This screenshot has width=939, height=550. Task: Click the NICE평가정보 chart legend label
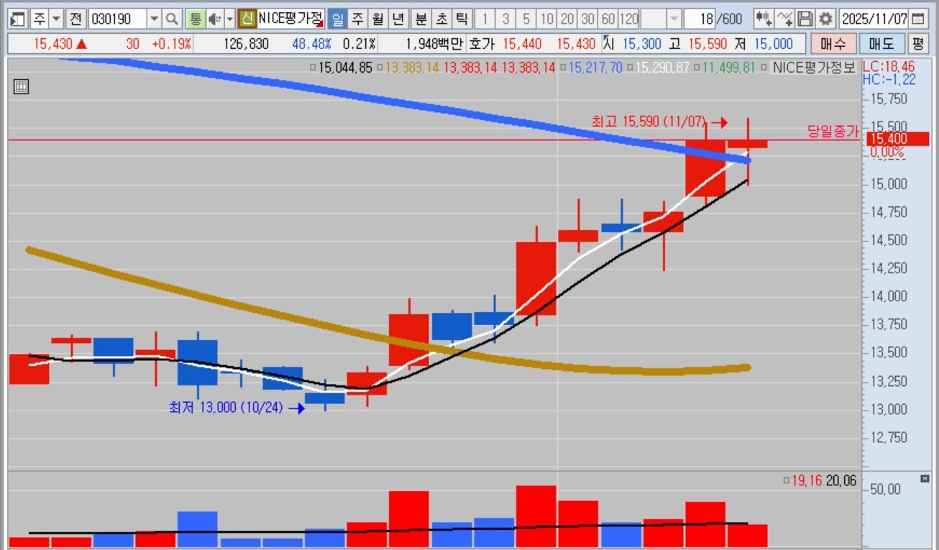coord(814,68)
